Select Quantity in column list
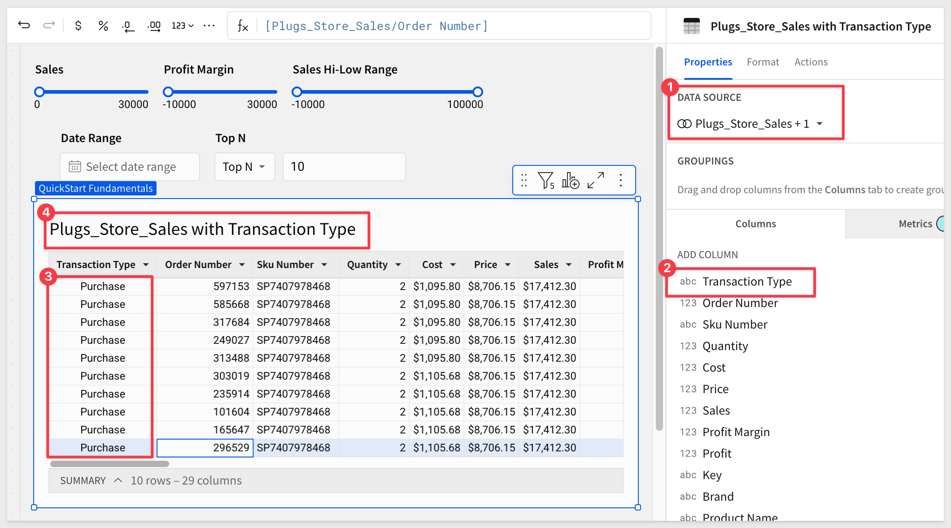 (725, 346)
